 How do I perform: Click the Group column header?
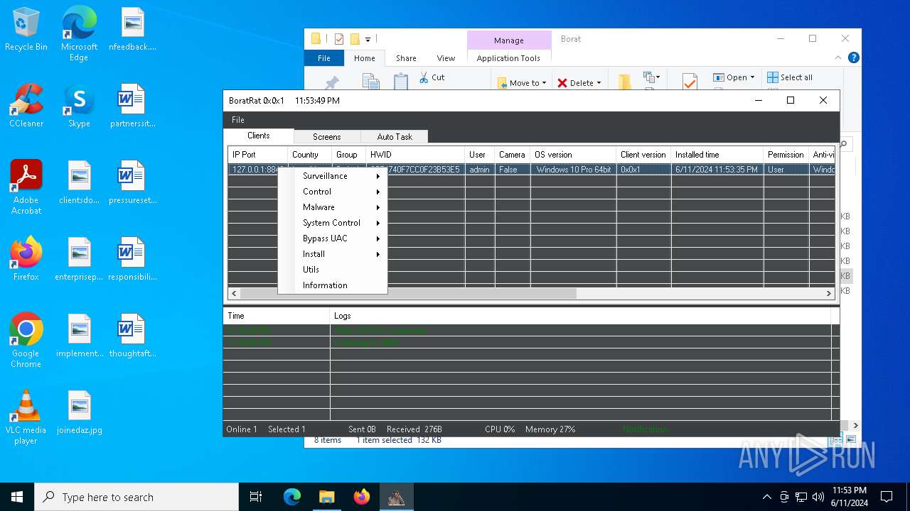point(348,155)
